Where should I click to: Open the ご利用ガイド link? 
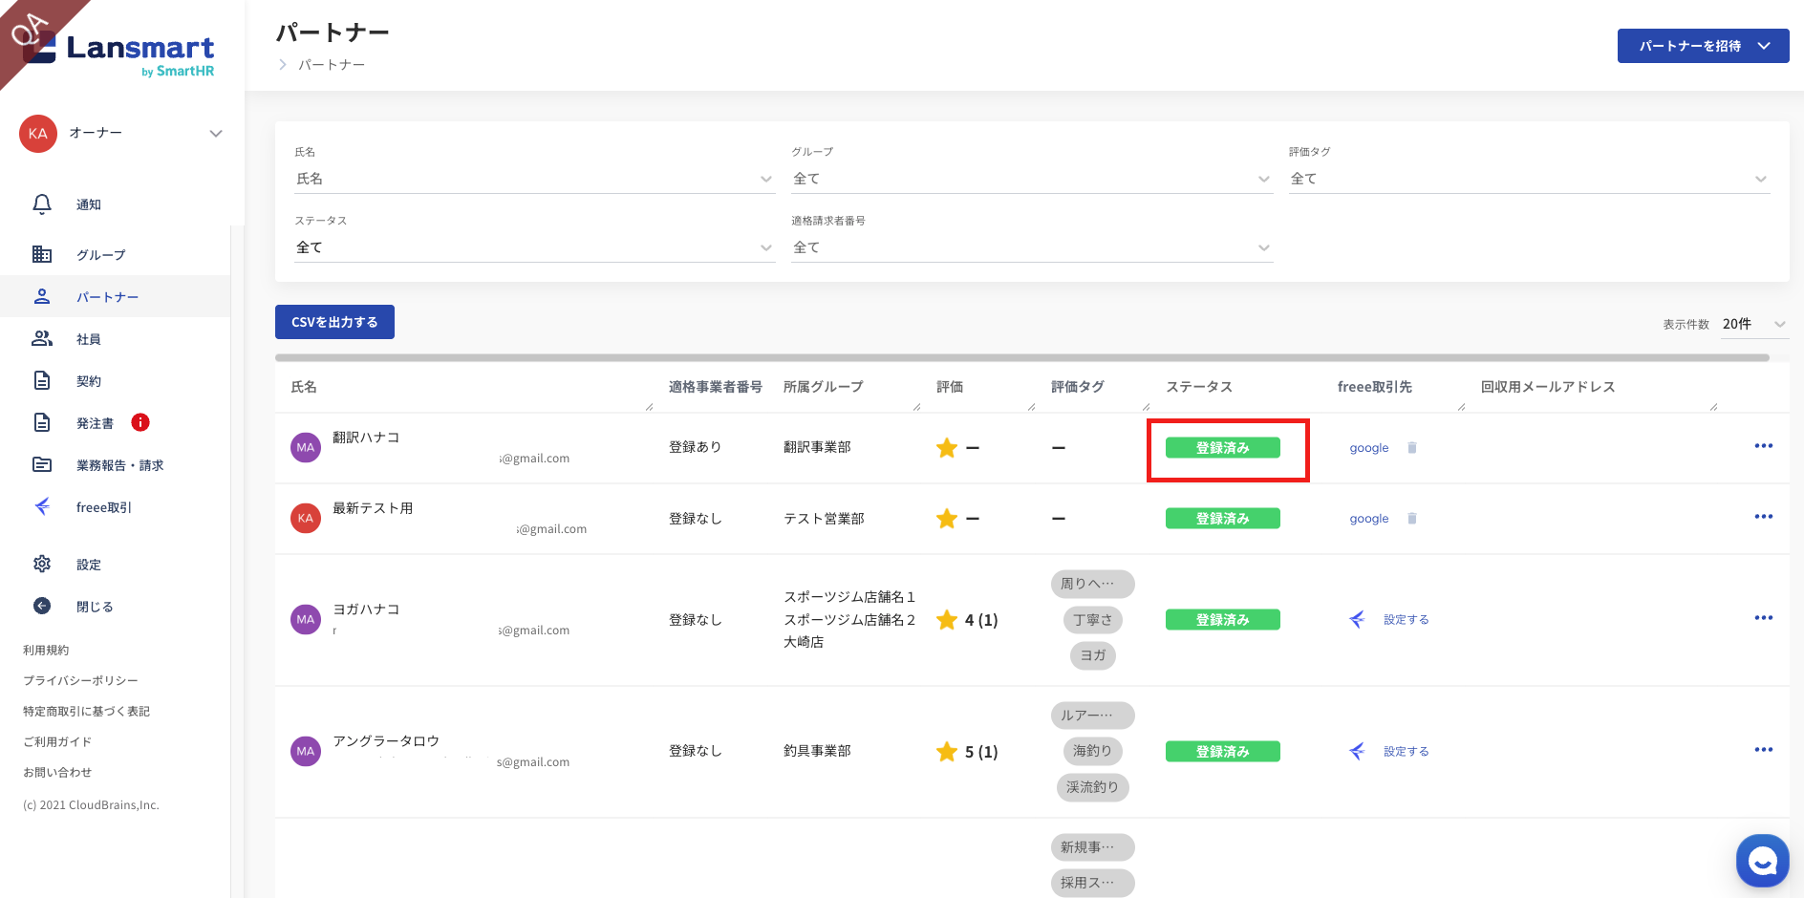click(x=57, y=741)
